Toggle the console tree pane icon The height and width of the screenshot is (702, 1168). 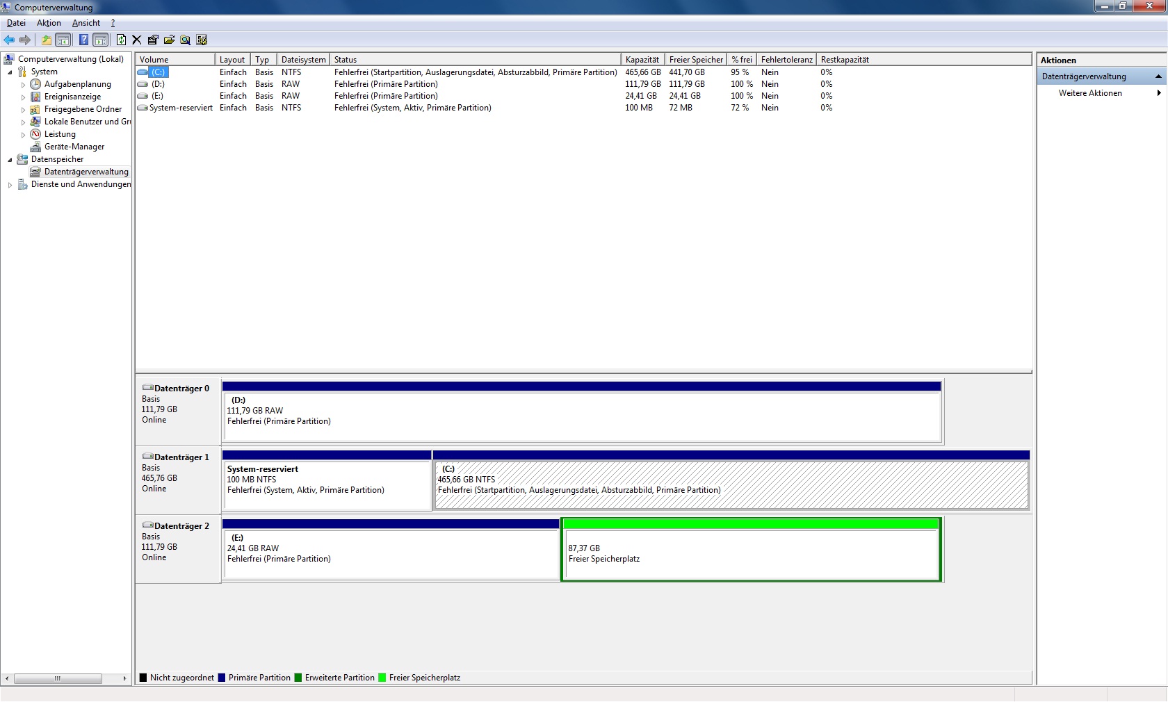[x=63, y=40]
